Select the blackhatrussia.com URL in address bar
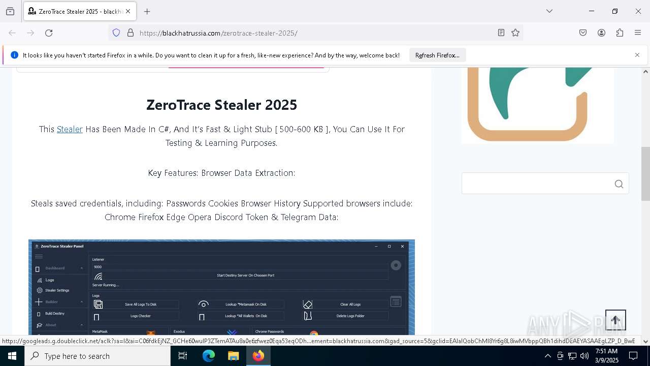 point(218,33)
